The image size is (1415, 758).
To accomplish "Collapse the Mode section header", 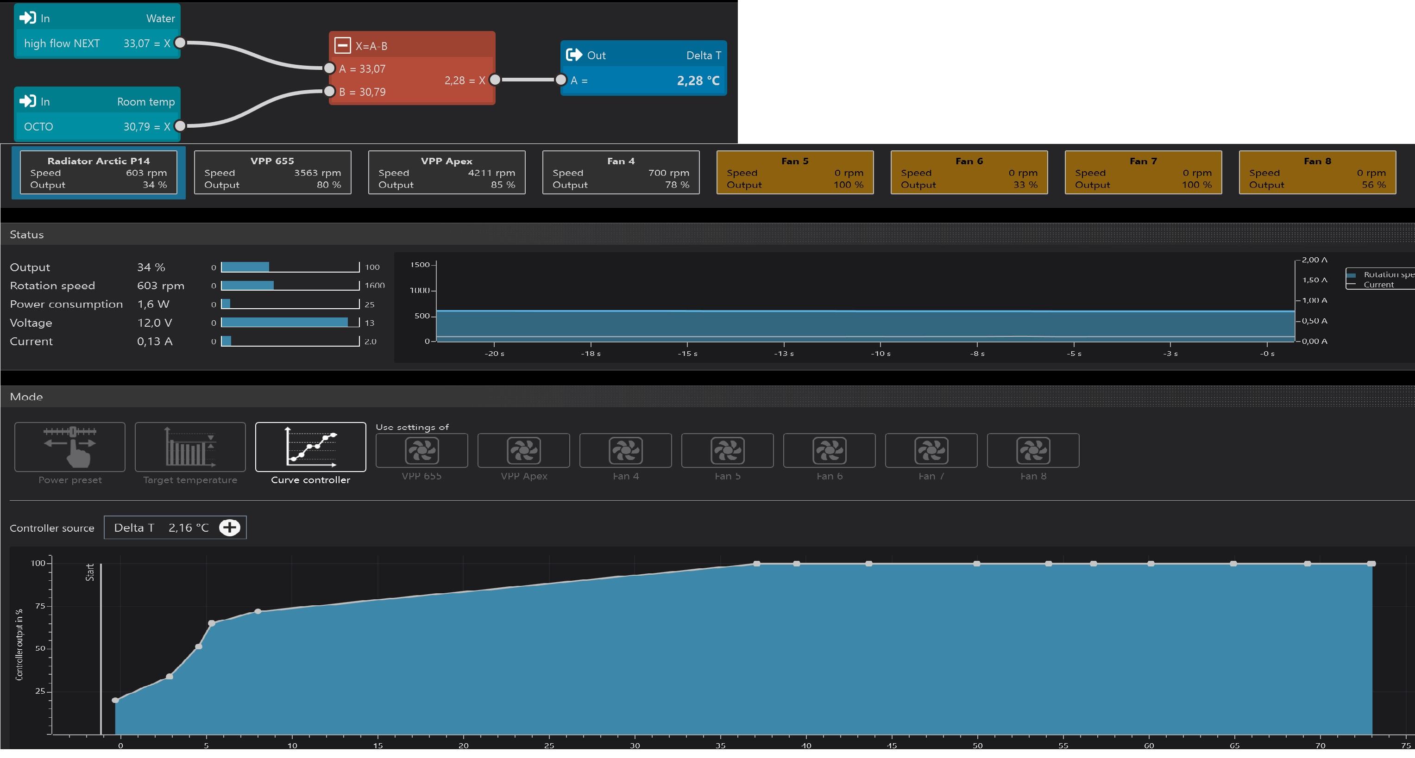I will [26, 396].
